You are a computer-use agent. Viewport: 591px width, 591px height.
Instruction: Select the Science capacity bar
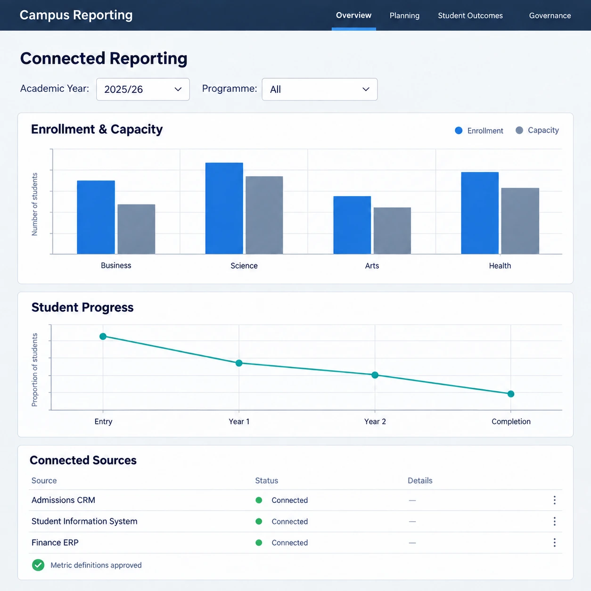click(264, 215)
